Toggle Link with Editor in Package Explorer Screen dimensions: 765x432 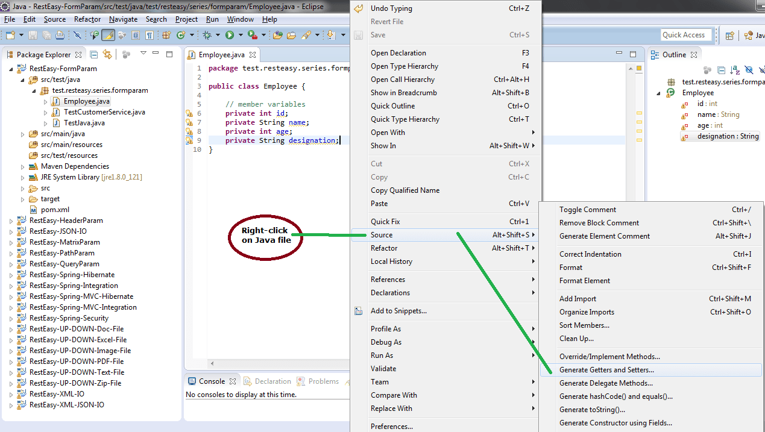107,54
